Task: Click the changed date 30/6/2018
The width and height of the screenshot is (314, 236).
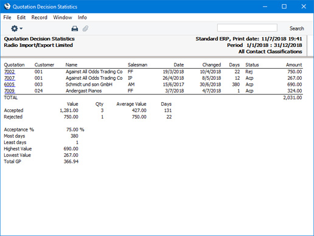Action: tap(211, 85)
